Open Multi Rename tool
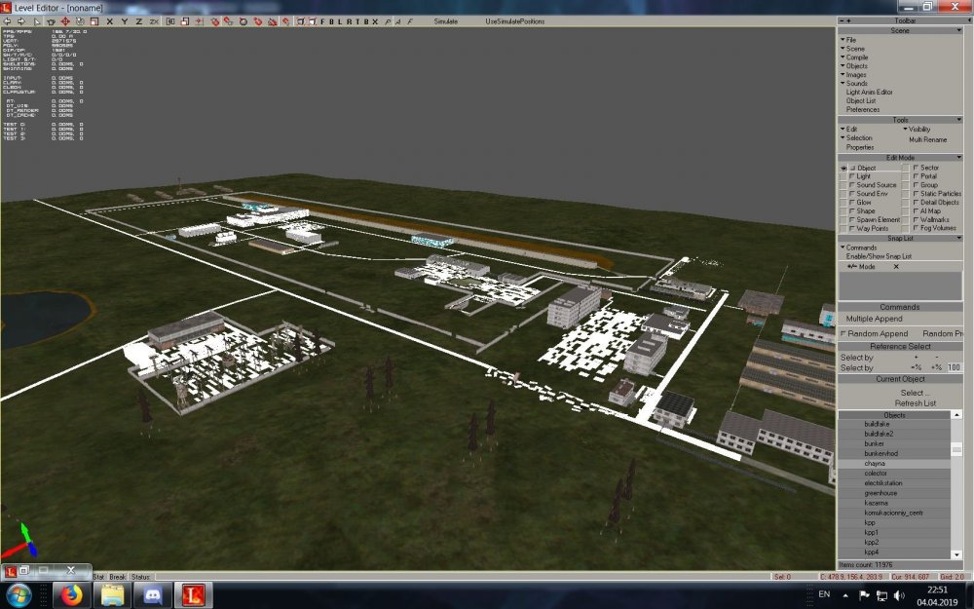 [x=927, y=139]
